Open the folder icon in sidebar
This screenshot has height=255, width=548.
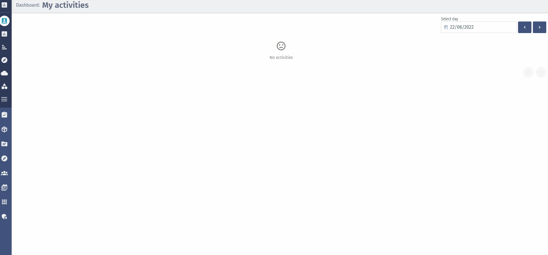(x=4, y=144)
